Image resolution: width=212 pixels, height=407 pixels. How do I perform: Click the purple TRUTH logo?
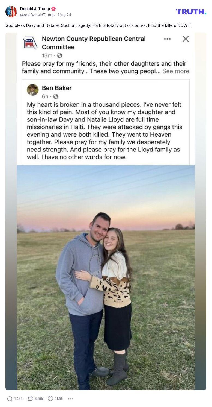coord(191,11)
